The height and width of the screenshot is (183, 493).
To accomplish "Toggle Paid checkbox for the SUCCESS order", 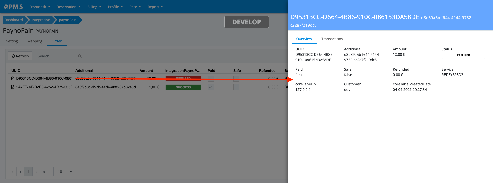I will pos(211,87).
